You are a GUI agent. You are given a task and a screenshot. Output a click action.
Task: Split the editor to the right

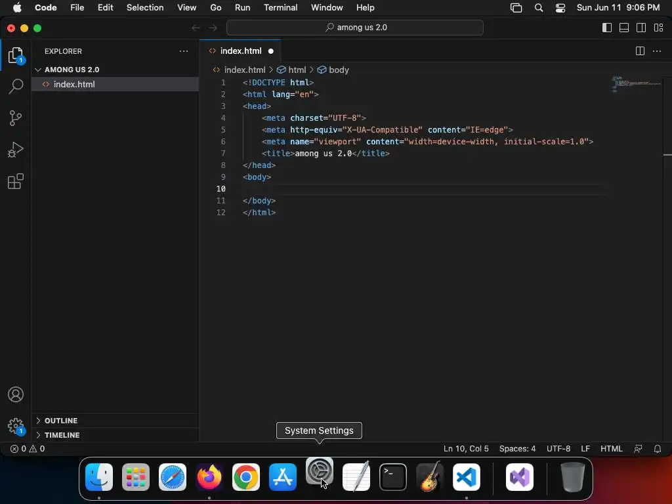[x=640, y=51]
